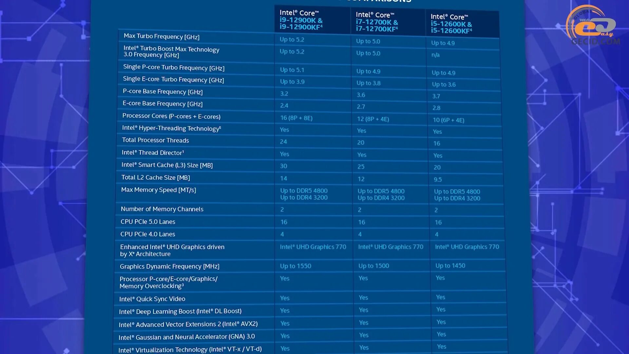This screenshot has height=354, width=629.
Task: Click the Total Processor Threads label
Action: [155, 140]
